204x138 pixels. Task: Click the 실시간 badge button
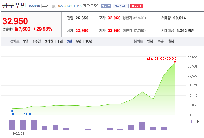[x=106, y=6]
